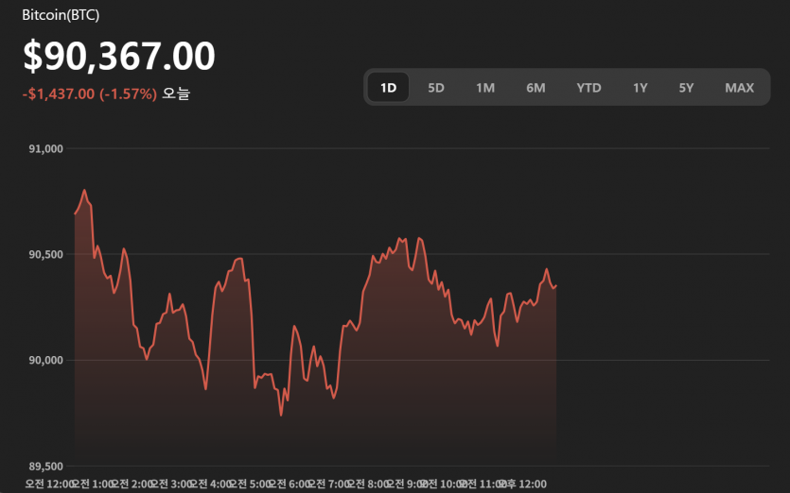Image resolution: width=790 pixels, height=493 pixels.
Task: Click the lowest trough on the price line
Action: click(281, 414)
